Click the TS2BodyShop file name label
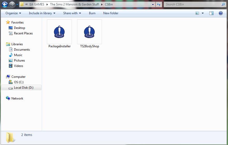Viewport: 228px width, 145px height. pyautogui.click(x=89, y=46)
